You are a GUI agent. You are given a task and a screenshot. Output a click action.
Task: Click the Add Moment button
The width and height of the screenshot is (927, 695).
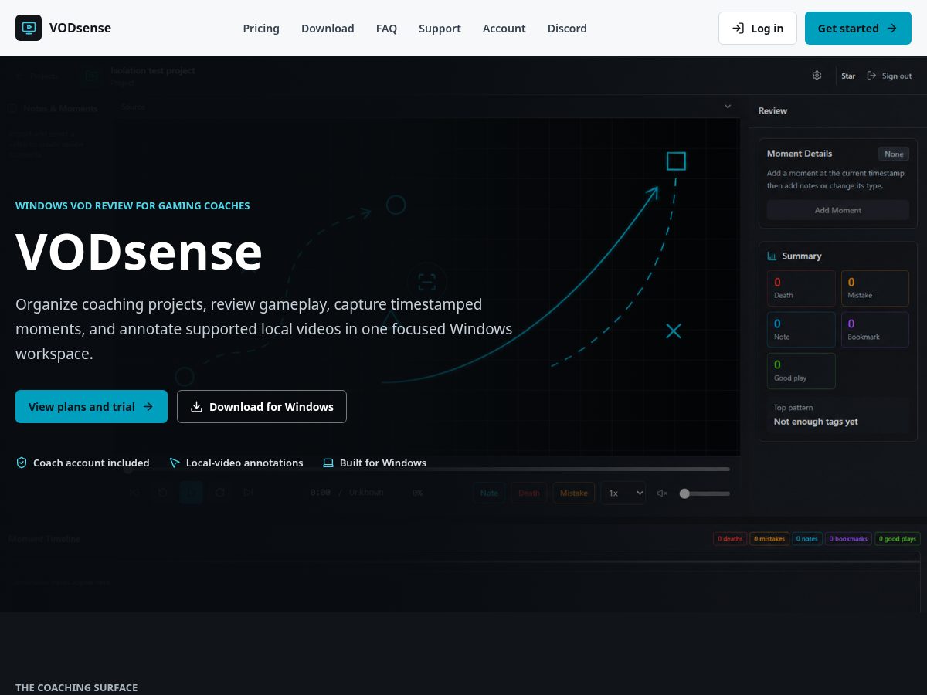pos(838,210)
